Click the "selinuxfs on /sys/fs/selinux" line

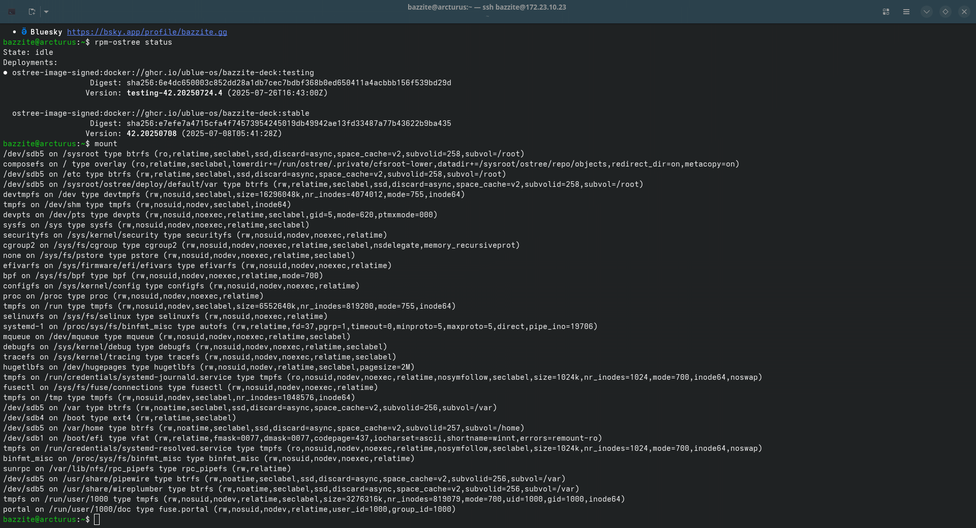point(165,316)
